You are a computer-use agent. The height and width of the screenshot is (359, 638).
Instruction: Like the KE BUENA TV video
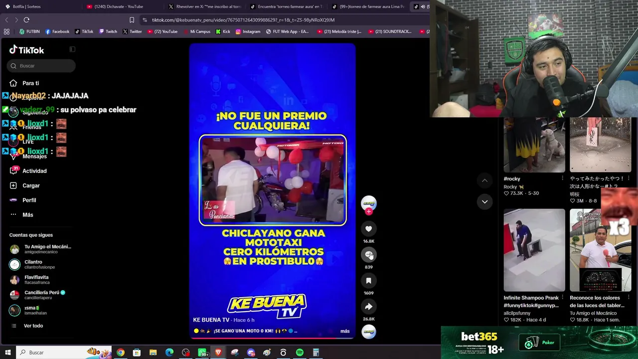(368, 229)
